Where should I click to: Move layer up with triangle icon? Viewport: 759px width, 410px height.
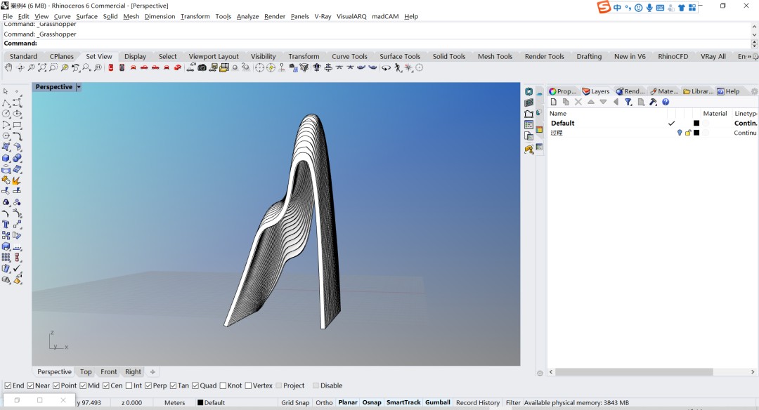[x=590, y=102]
